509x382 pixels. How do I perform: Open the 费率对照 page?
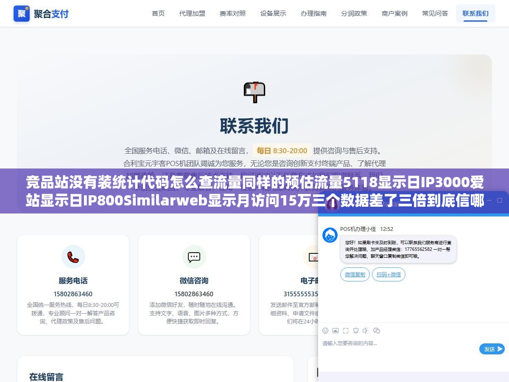pyautogui.click(x=232, y=14)
